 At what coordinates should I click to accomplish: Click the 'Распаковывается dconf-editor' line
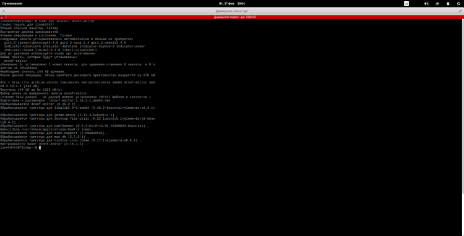click(40, 104)
